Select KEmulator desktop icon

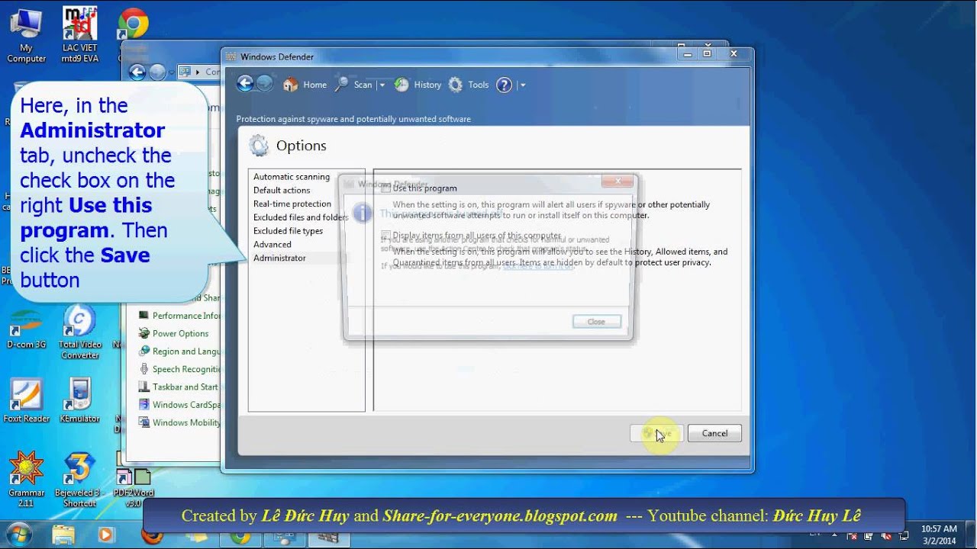click(79, 400)
